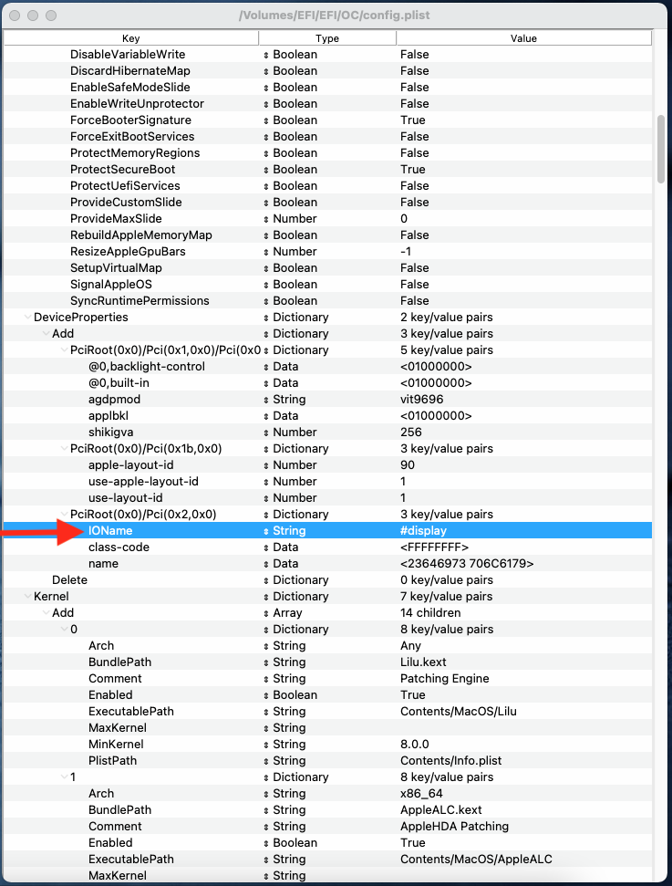
Task: Click the vertical scrollbar thumb
Action: click(x=661, y=149)
